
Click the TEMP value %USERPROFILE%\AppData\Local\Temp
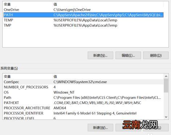click(x=85, y=20)
